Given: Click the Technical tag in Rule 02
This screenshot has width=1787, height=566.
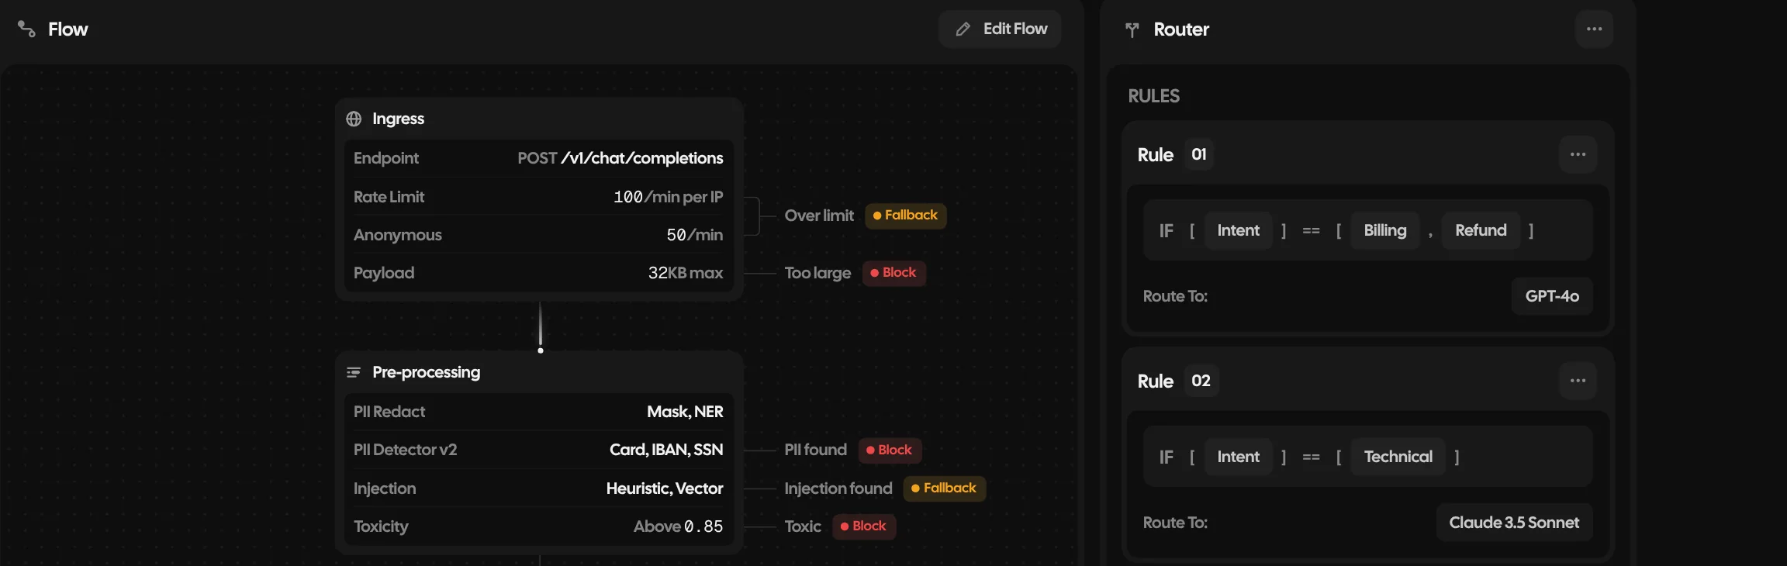Looking at the screenshot, I should coord(1398,457).
